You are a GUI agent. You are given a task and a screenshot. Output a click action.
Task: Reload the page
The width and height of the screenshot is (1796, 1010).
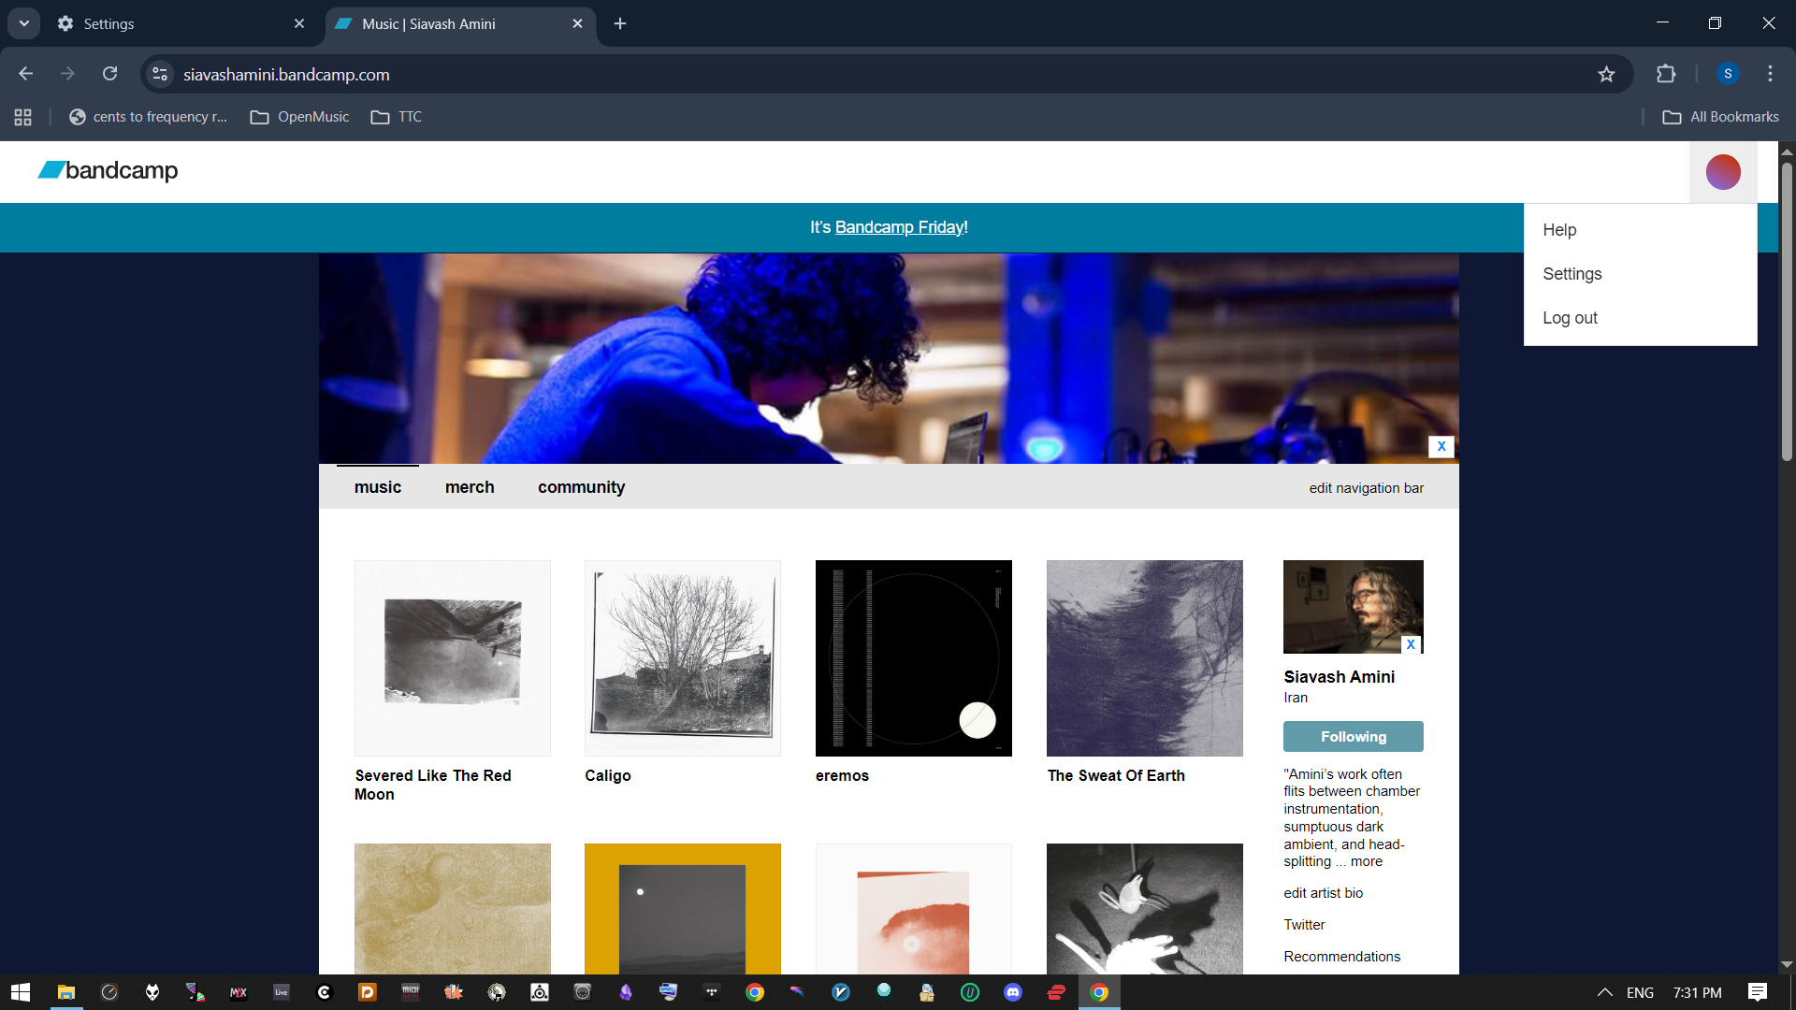[109, 74]
